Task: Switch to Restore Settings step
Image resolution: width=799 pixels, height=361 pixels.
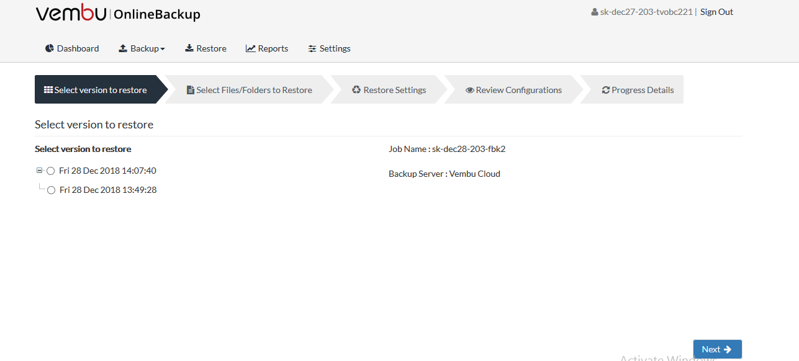Action: pos(389,89)
